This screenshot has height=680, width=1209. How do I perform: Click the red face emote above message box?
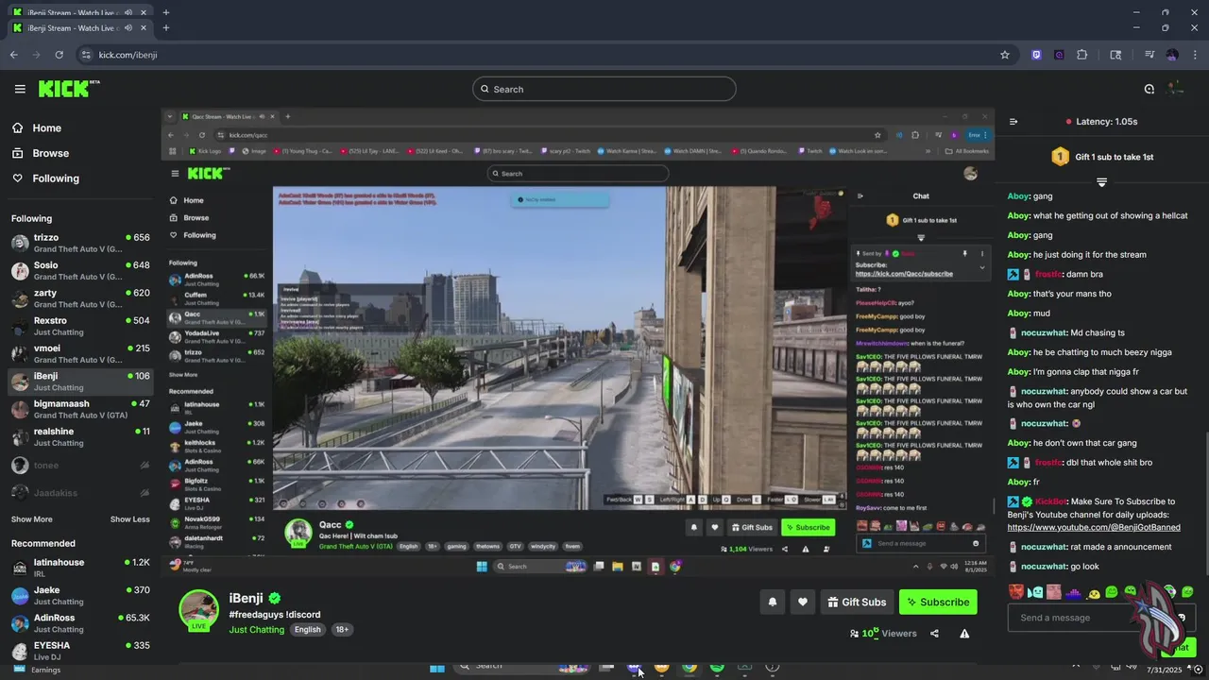[x=1015, y=592]
